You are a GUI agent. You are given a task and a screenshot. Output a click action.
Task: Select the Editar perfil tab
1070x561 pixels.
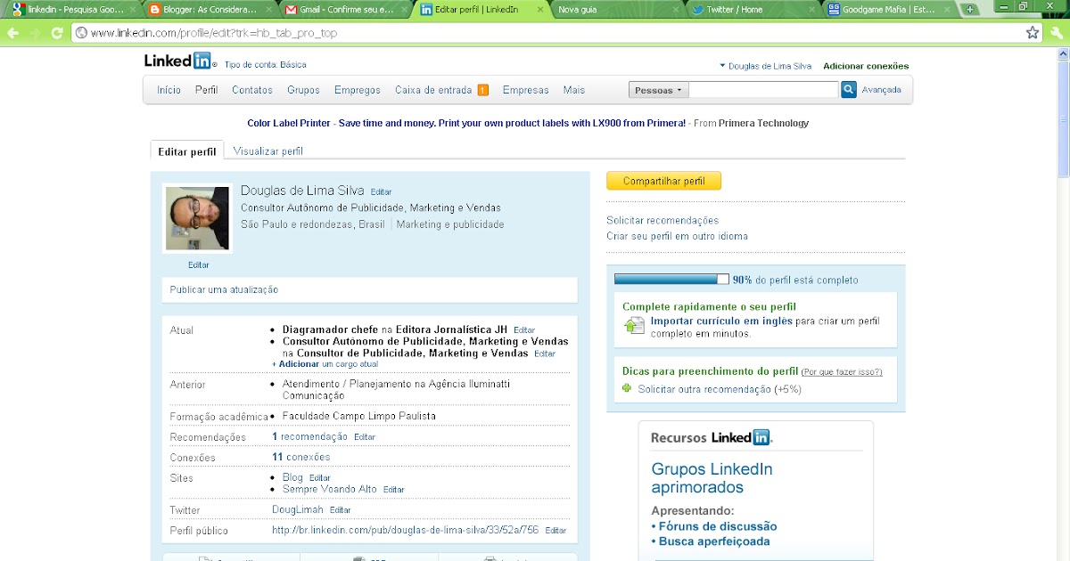[186, 151]
